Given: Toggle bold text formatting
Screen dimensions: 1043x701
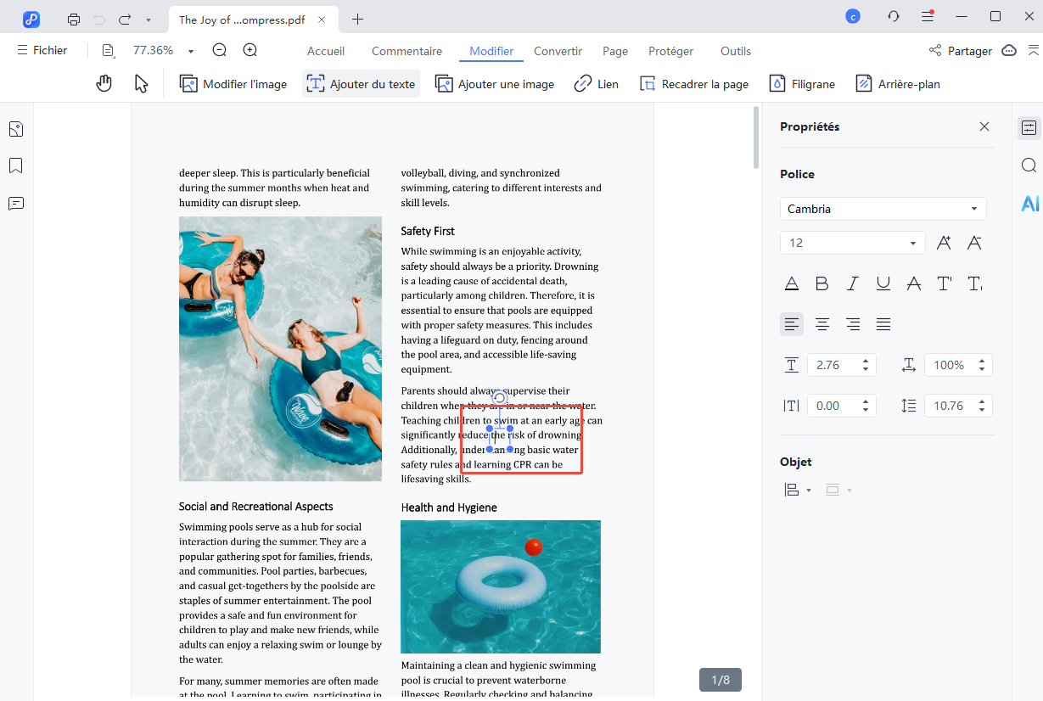Looking at the screenshot, I should pyautogui.click(x=822, y=283).
